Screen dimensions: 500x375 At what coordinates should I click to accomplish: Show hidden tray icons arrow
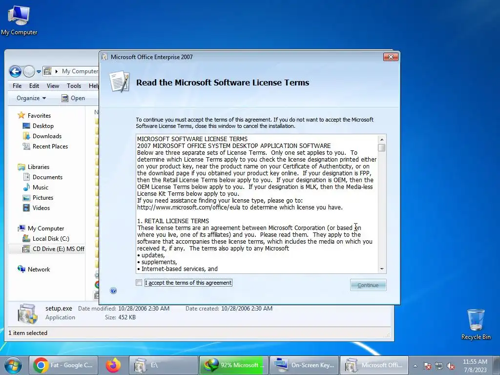(415, 366)
